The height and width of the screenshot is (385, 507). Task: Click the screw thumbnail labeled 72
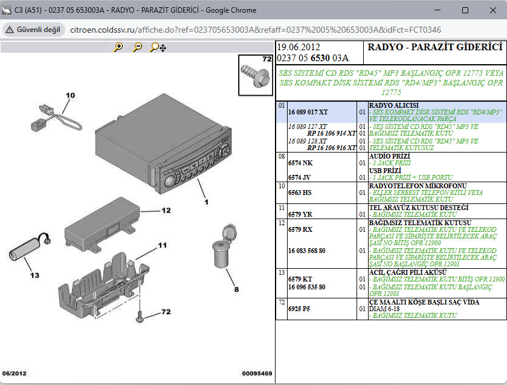[256, 74]
